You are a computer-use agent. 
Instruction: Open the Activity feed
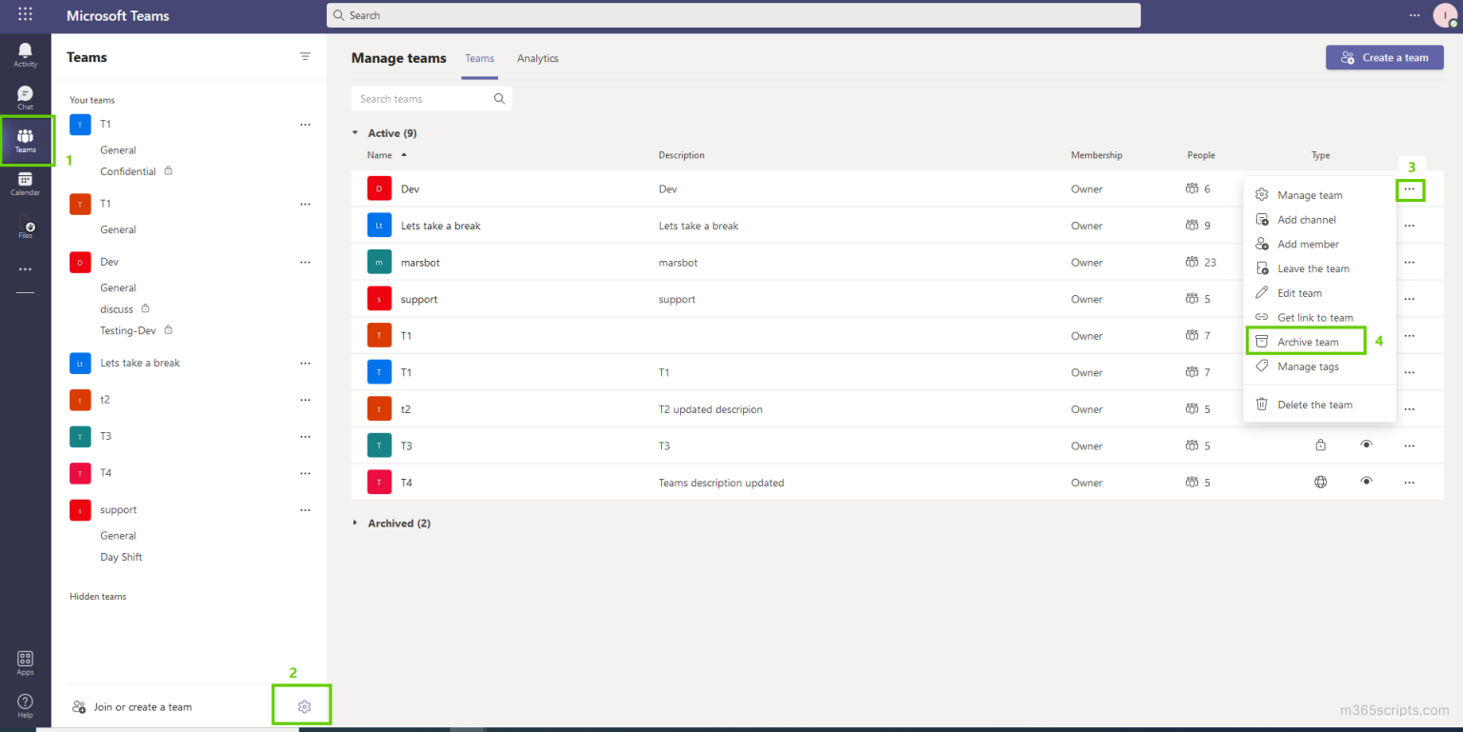pyautogui.click(x=25, y=52)
